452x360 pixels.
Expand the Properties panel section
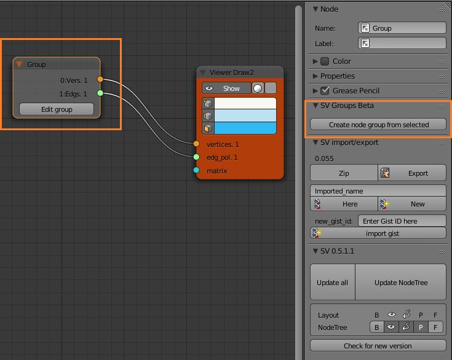coord(315,76)
